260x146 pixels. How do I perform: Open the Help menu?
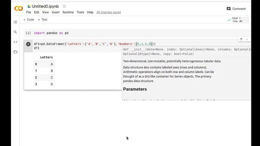pos(90,12)
